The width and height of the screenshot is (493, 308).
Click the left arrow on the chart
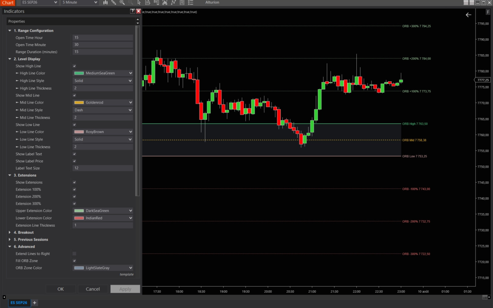pyautogui.click(x=468, y=15)
